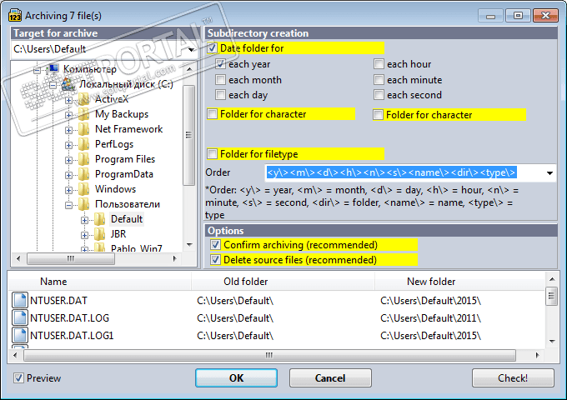Click the Net Framework folder icon
567x400 pixels.
[x=84, y=129]
